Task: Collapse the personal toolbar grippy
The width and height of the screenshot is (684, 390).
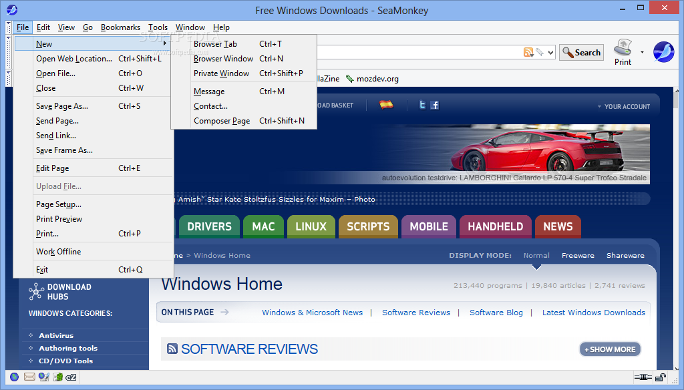Action: coord(9,79)
